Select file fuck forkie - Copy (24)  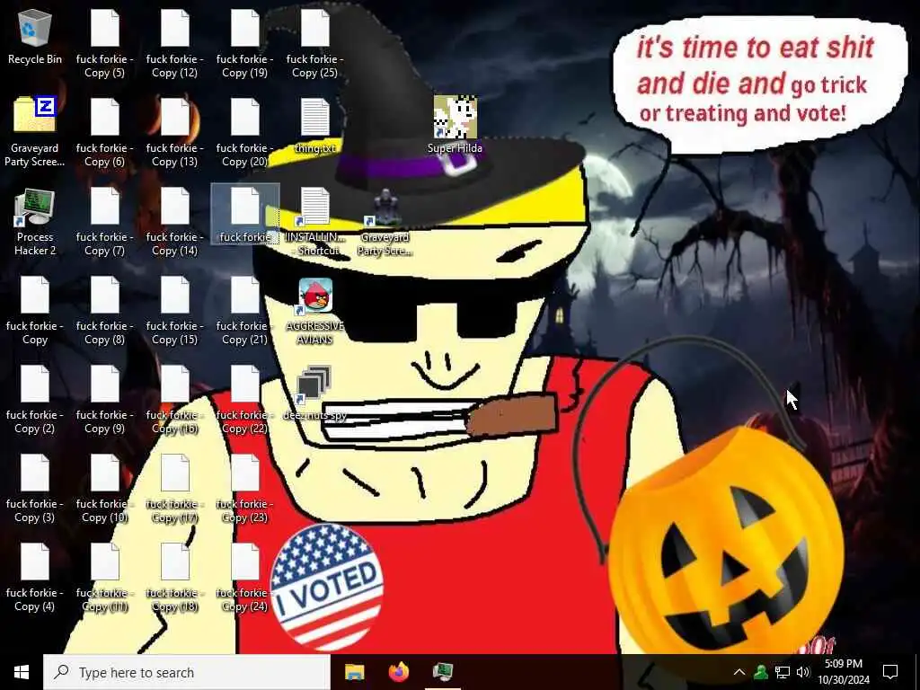point(245,578)
